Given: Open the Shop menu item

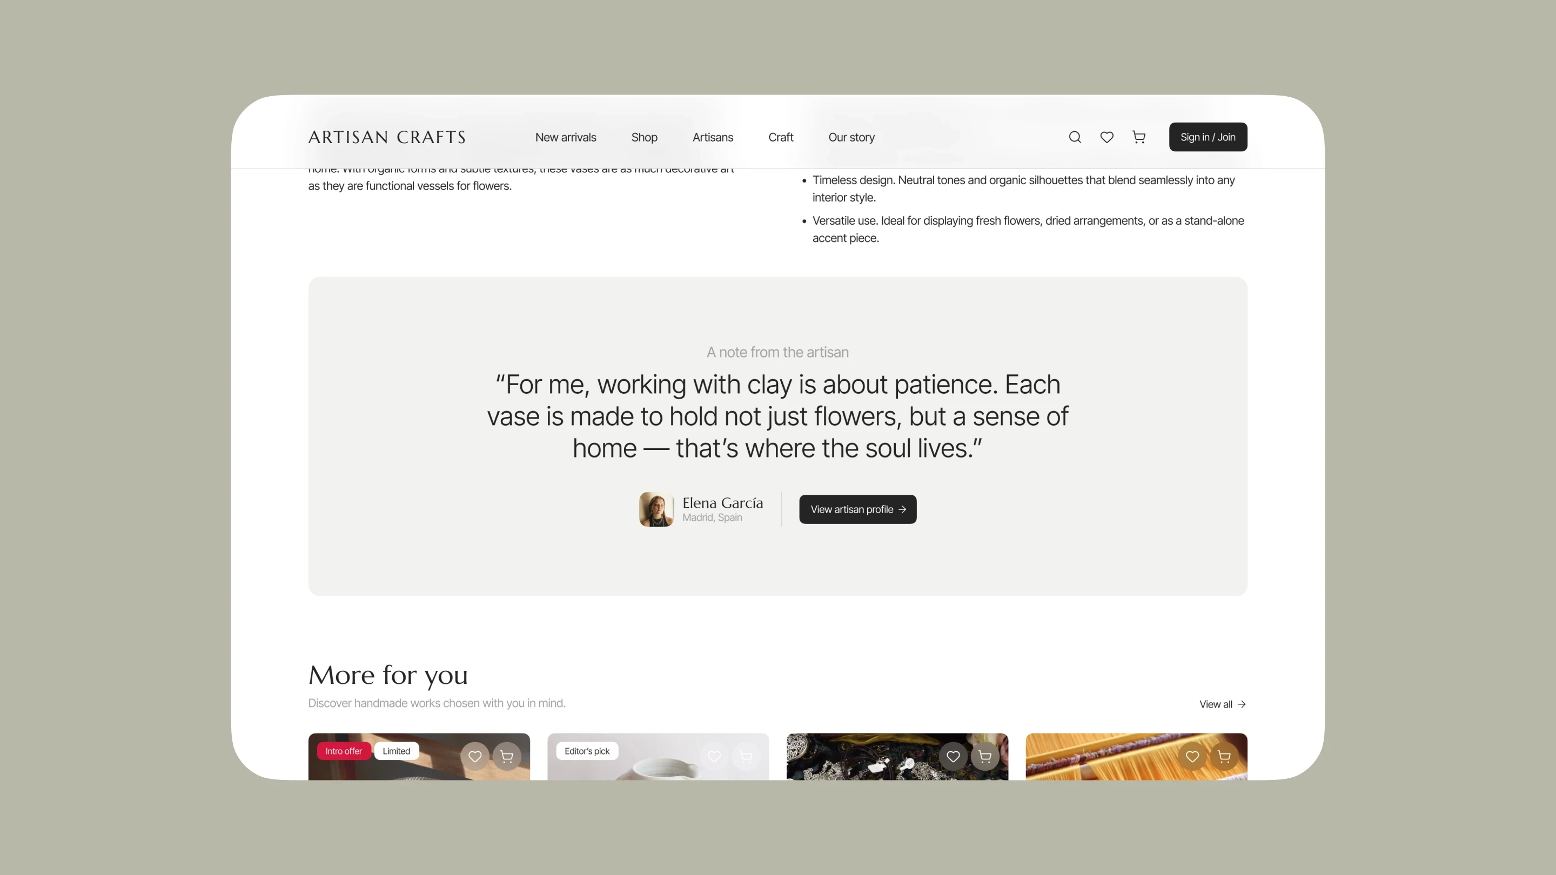Looking at the screenshot, I should [644, 137].
